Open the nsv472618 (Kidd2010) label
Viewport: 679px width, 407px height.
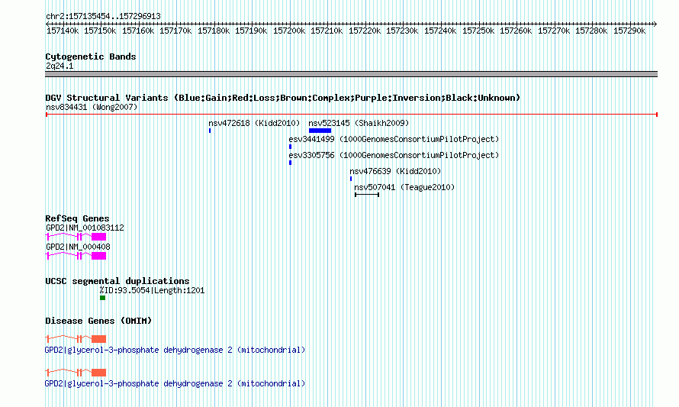[254, 123]
